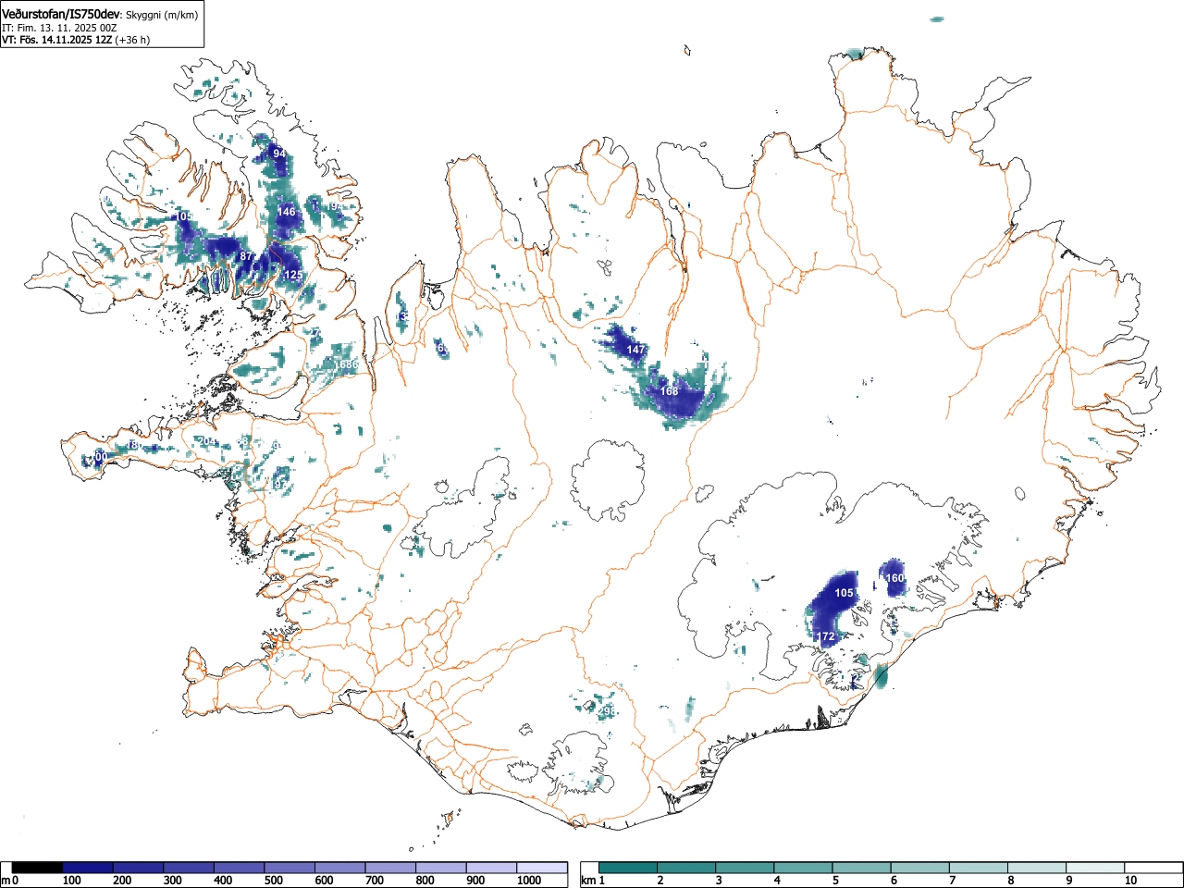This screenshot has width=1184, height=888.
Task: Click the '(+36 h)' forecast offset text
Action: coord(132,40)
